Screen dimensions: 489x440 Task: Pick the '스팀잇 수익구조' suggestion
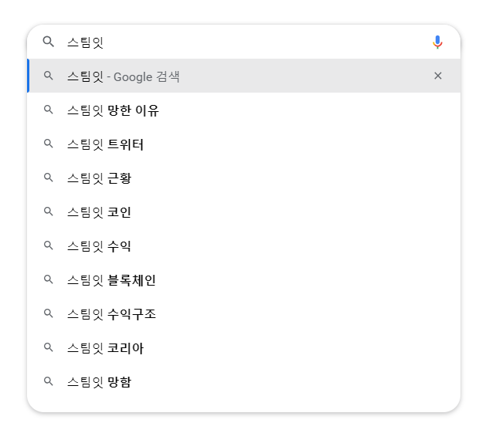click(111, 314)
